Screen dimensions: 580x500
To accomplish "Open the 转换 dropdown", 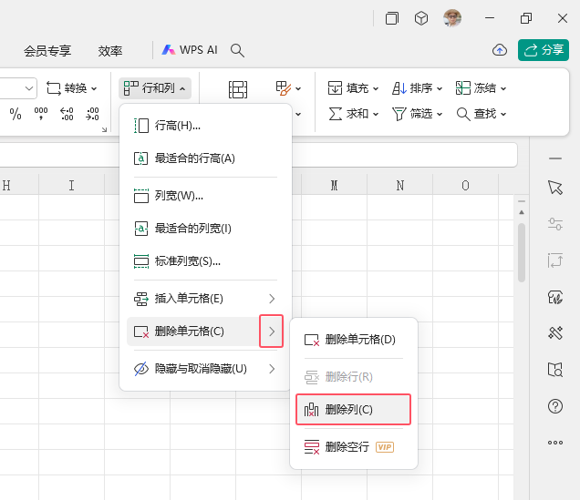I will pos(71,88).
